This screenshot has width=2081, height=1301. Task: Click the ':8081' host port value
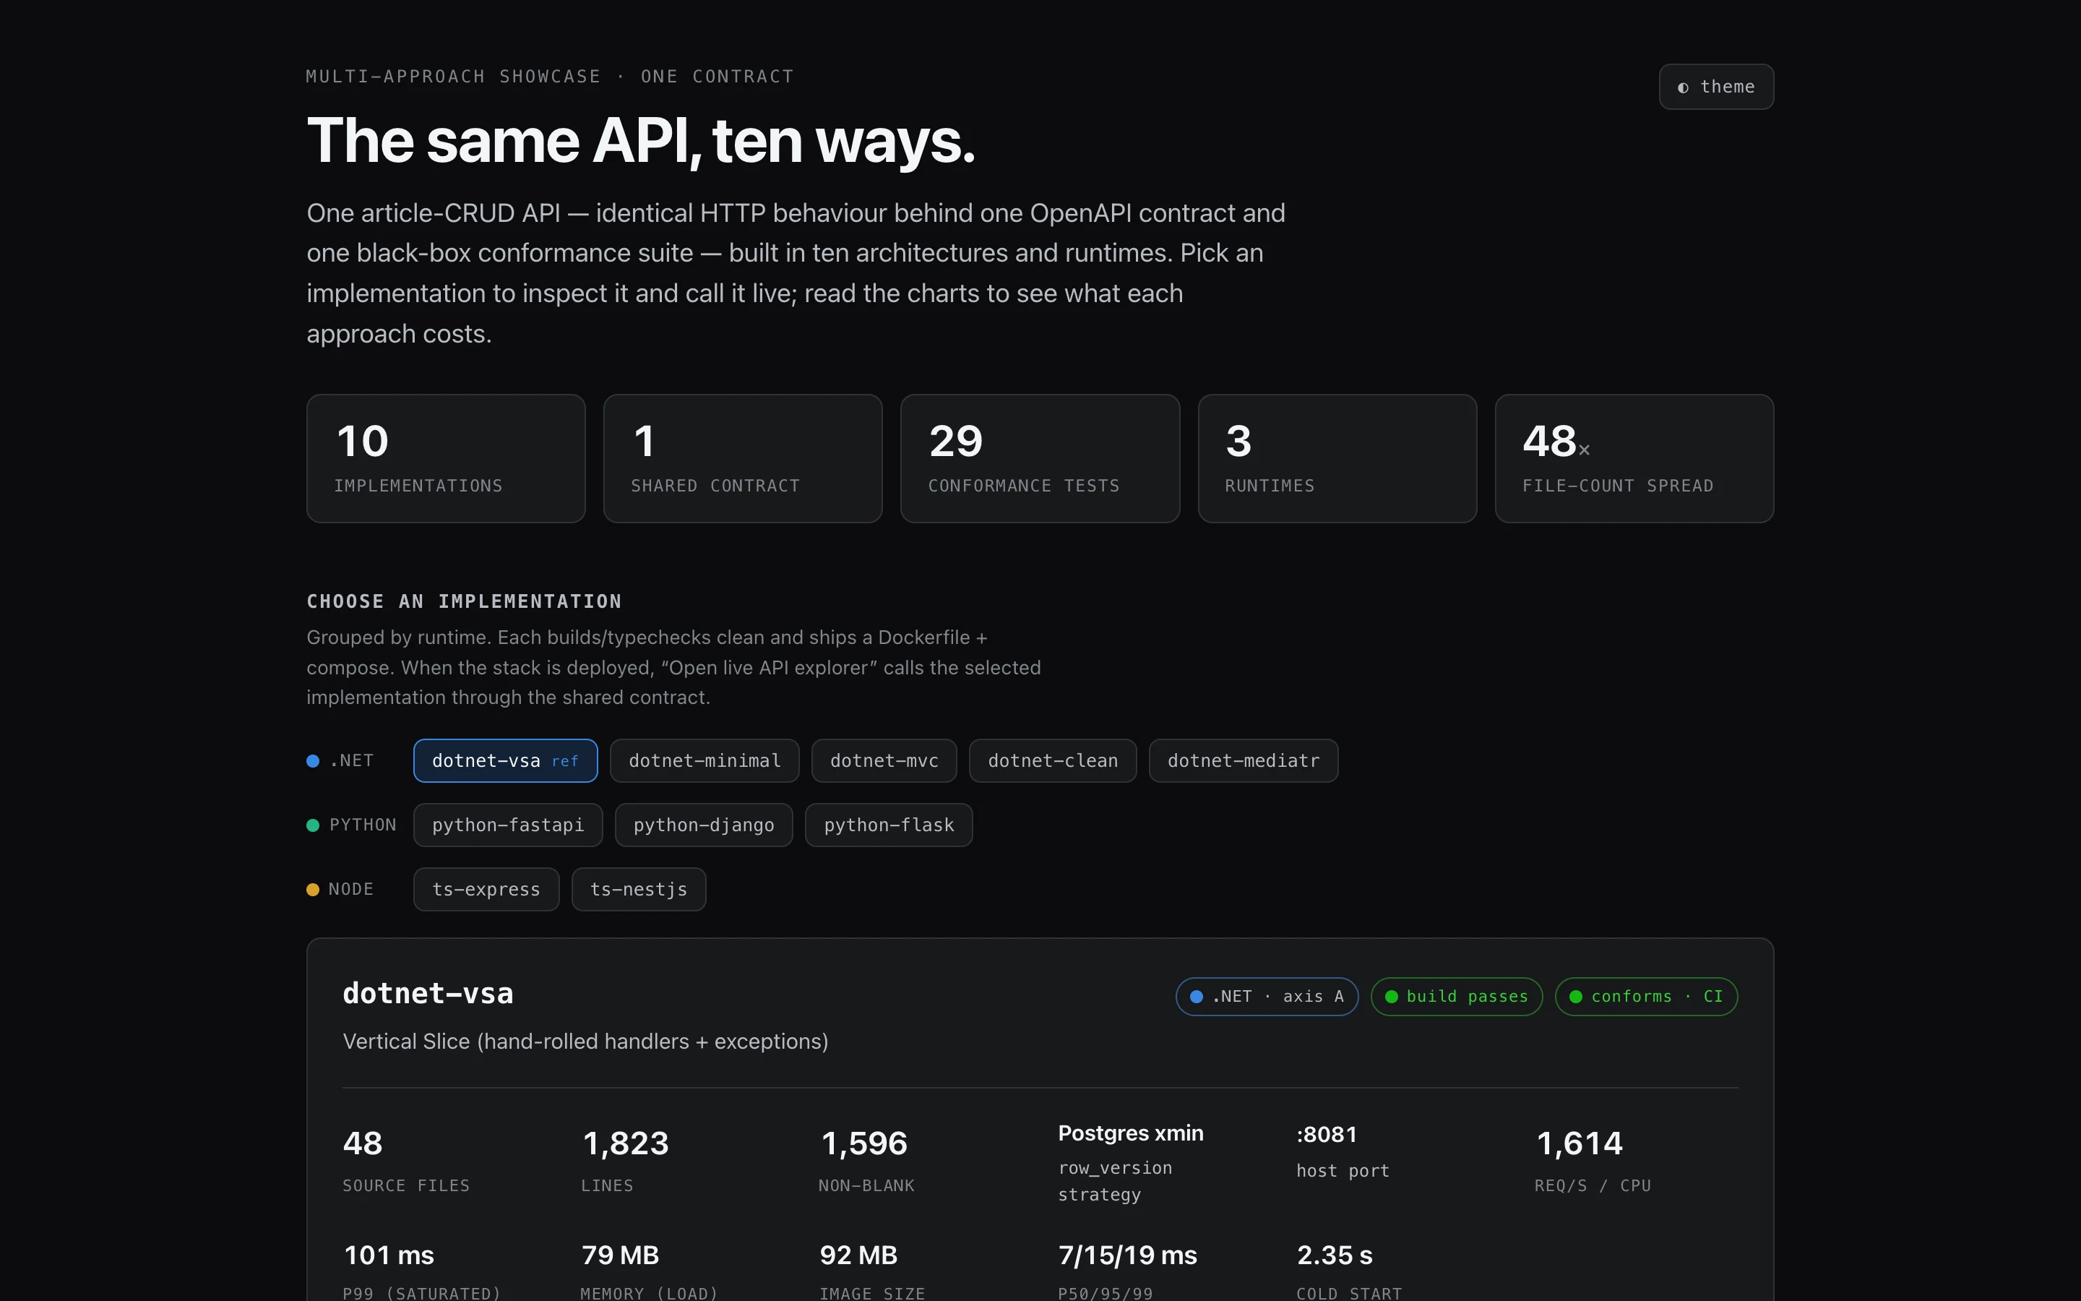1327,1135
